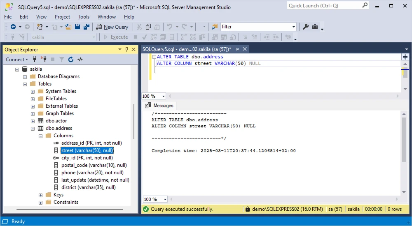412x226 pixels.
Task: Click the Comment Out Selected Lines icon
Action: tap(245, 37)
